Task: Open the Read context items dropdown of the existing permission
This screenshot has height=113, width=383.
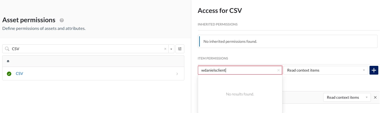Action: pyautogui.click(x=347, y=97)
